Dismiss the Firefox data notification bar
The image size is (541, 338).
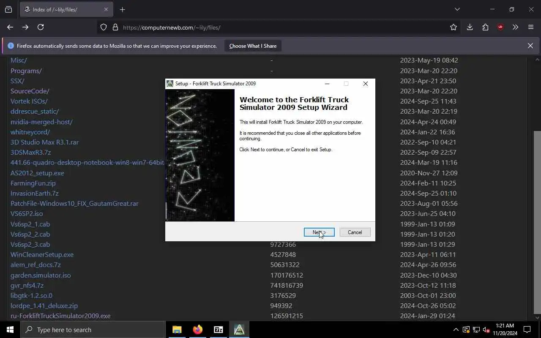click(x=530, y=46)
